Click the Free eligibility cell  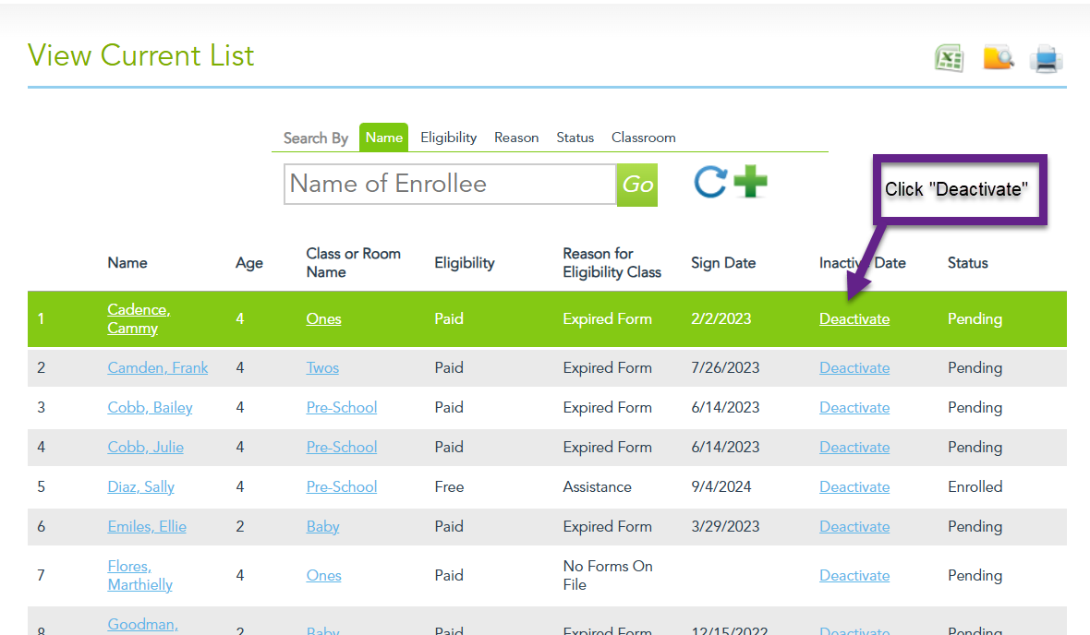[x=449, y=486]
